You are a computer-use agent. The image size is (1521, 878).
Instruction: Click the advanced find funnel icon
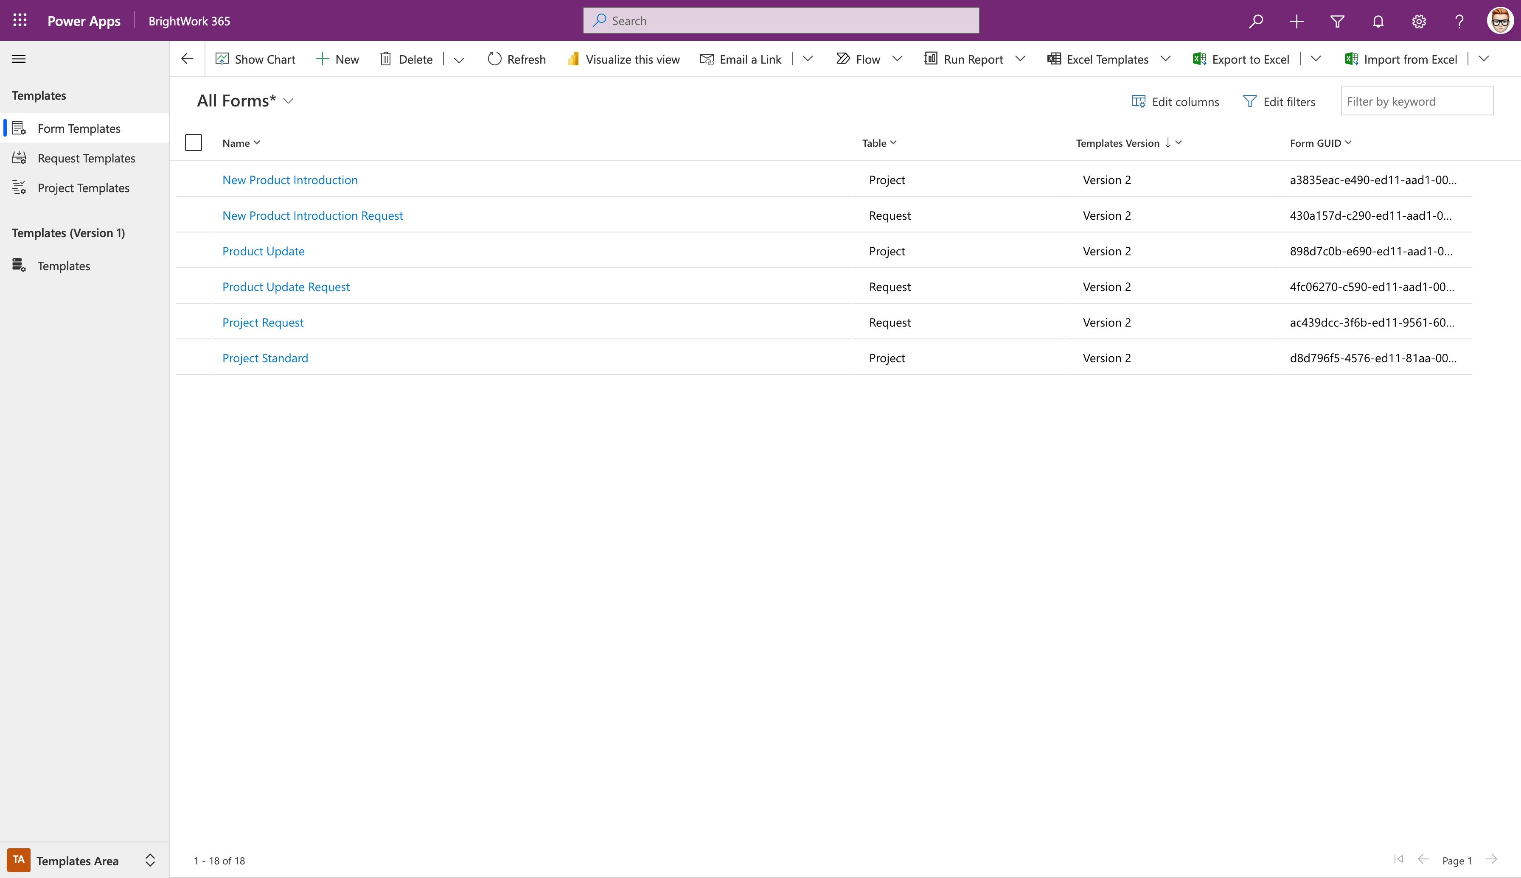[x=1337, y=21]
